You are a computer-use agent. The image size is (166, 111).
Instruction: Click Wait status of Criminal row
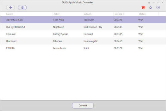point(141,34)
